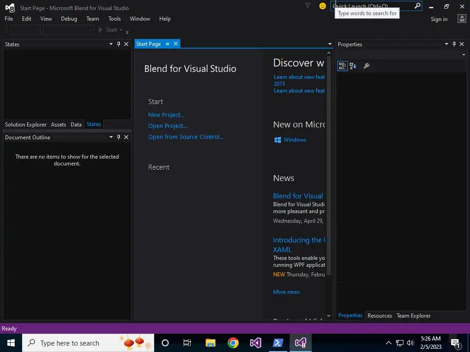Open the Properties object selector dropdown
The width and height of the screenshot is (470, 352).
point(464,55)
